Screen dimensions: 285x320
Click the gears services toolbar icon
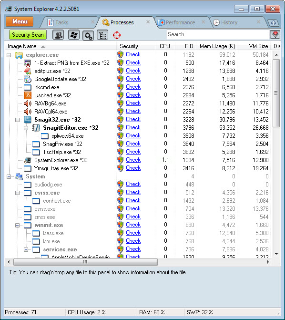[88, 35]
